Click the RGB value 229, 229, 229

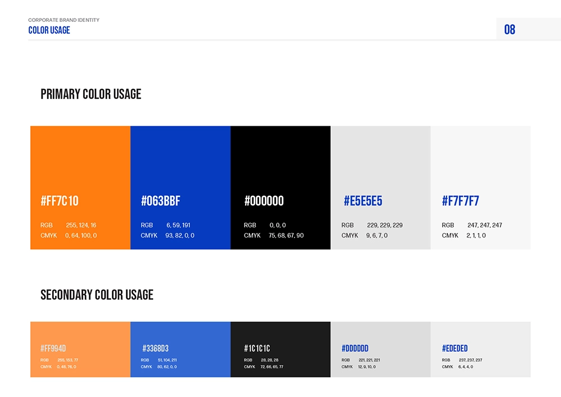coord(384,225)
